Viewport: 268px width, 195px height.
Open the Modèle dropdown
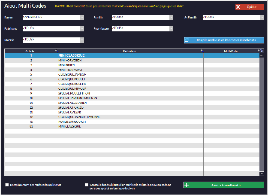click(81, 40)
